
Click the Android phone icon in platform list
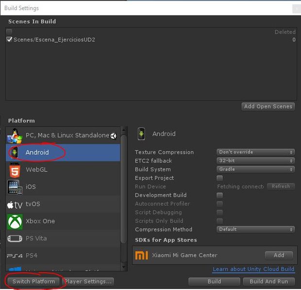[x=15, y=153]
